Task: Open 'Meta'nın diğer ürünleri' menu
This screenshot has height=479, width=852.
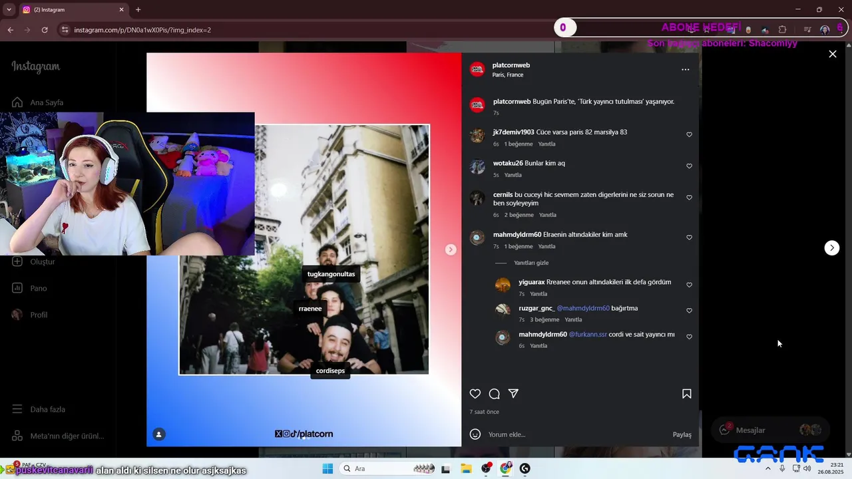Action: coord(59,436)
